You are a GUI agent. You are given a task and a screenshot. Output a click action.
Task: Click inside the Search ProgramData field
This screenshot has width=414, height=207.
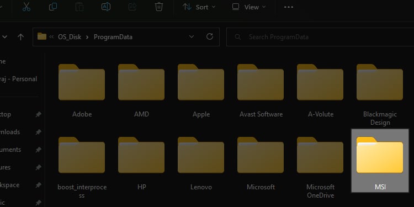[x=320, y=37]
